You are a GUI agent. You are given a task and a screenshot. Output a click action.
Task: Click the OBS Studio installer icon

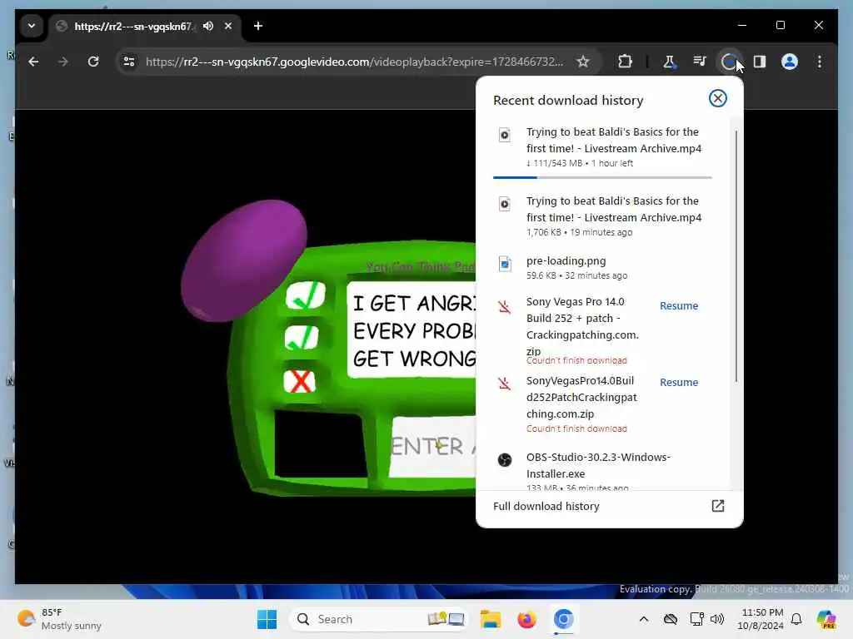(504, 460)
